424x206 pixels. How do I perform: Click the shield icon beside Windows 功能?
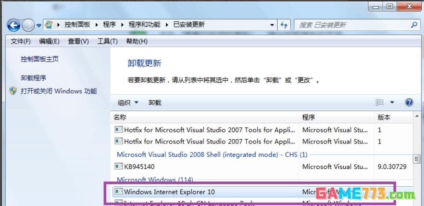coord(12,91)
